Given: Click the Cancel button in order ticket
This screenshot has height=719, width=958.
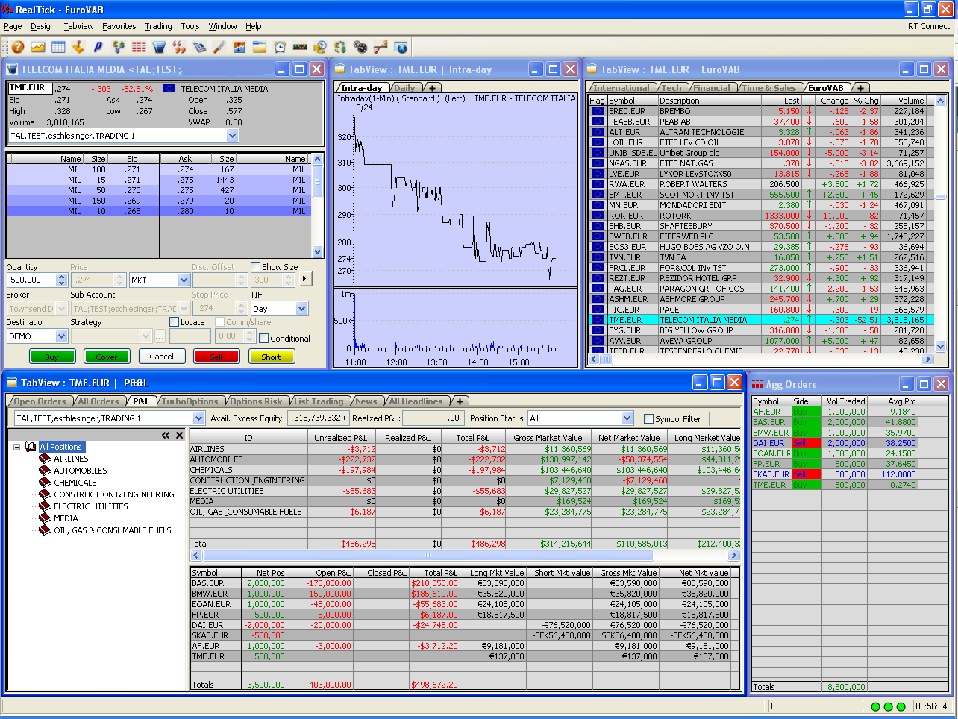Looking at the screenshot, I should click(161, 357).
